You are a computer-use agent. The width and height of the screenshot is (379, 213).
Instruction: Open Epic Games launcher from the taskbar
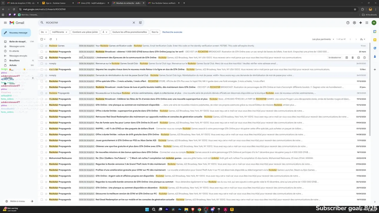(219, 209)
